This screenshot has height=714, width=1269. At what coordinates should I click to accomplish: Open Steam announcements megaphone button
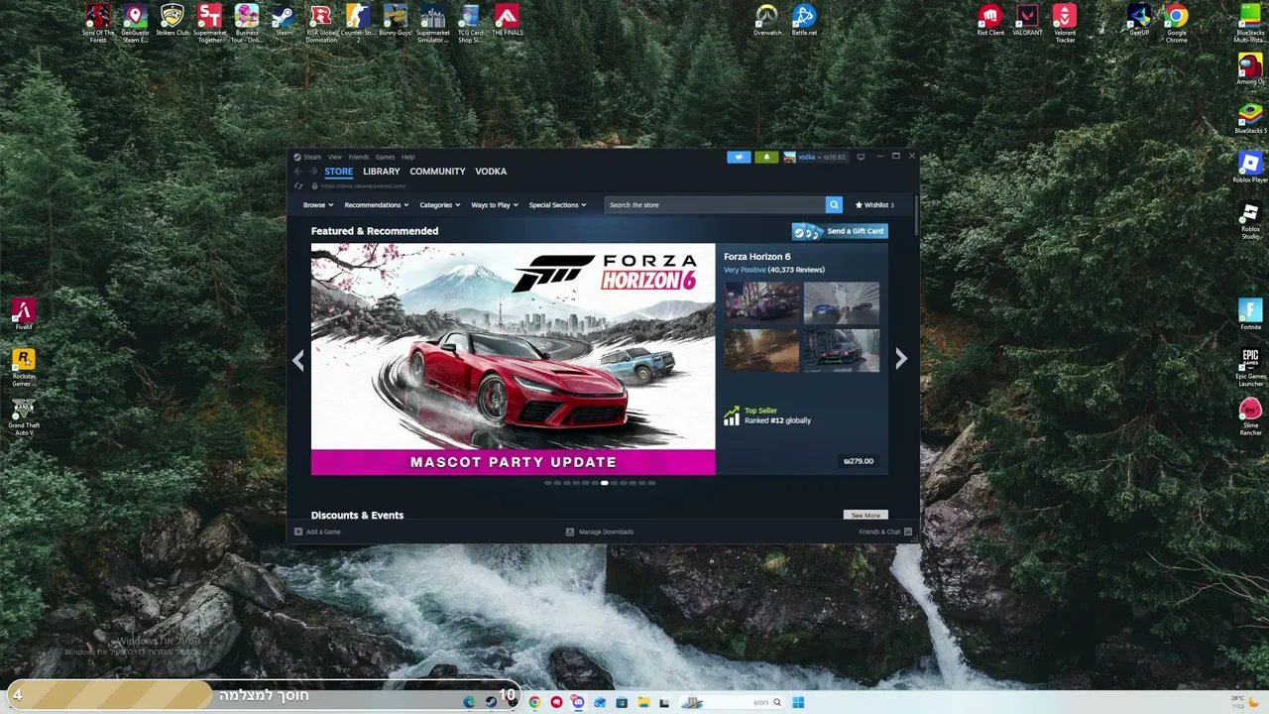click(x=739, y=157)
